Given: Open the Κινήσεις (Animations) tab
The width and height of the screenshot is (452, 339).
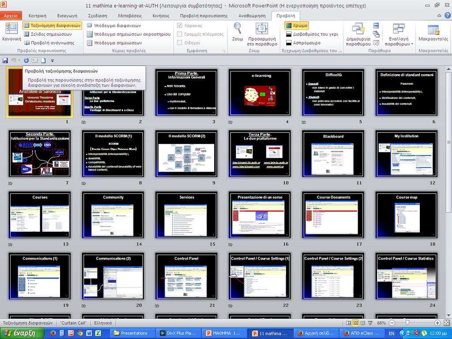Looking at the screenshot, I should point(161,15).
